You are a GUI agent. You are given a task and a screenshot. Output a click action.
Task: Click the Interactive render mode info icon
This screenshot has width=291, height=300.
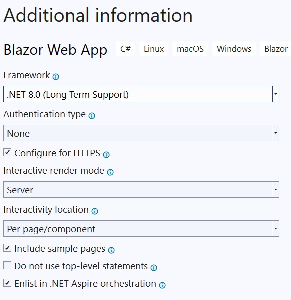pos(110,172)
